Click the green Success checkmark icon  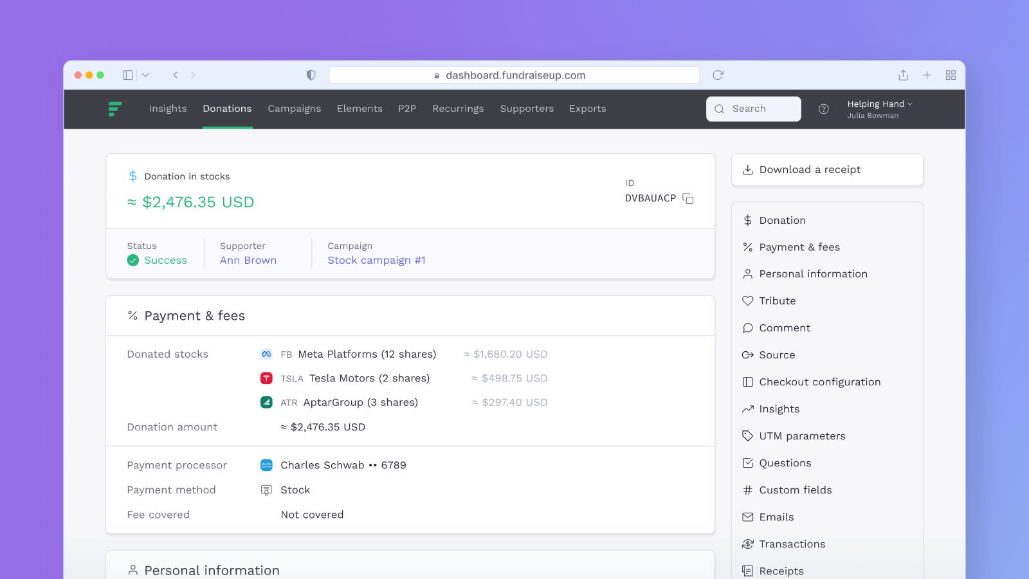[133, 260]
